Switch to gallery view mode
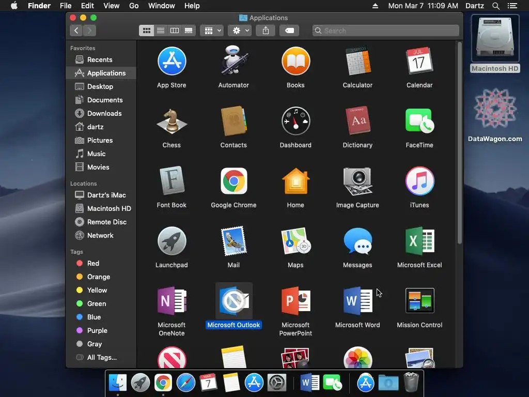This screenshot has height=397, width=529. (189, 30)
